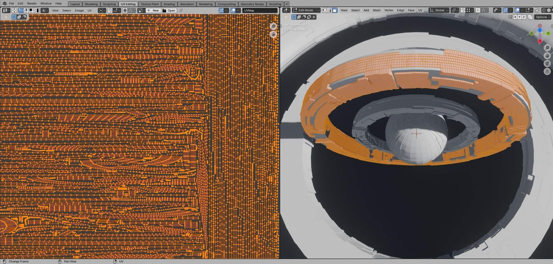The image size is (553, 264).
Task: Open the UV editor type selector
Action: (x=6, y=10)
